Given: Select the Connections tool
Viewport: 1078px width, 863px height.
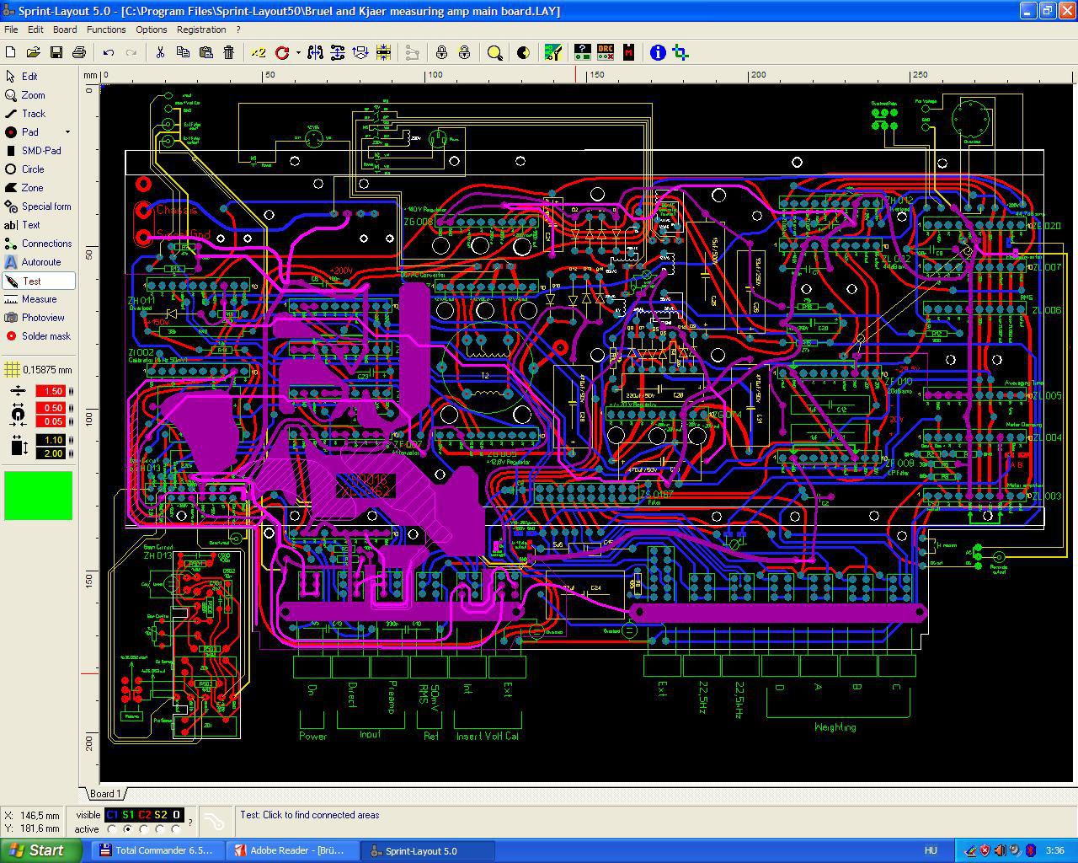Looking at the screenshot, I should tap(39, 244).
